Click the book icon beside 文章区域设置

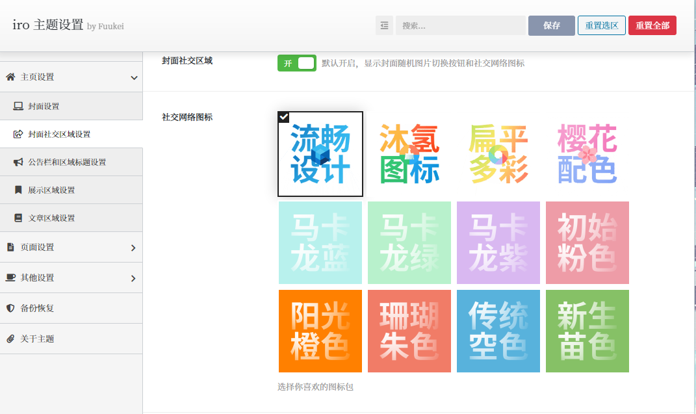pos(18,218)
